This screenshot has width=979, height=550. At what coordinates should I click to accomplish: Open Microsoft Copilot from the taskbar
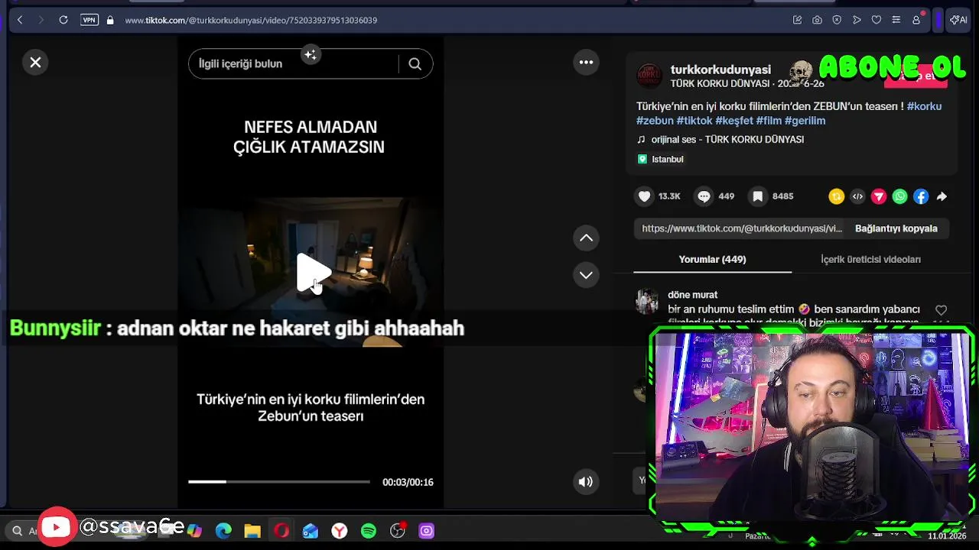(194, 531)
